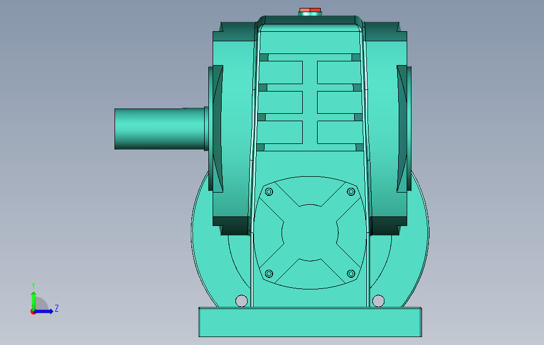Select the bottom-right cooling fin face
The width and height of the screenshot is (544, 345).
pos(340,132)
